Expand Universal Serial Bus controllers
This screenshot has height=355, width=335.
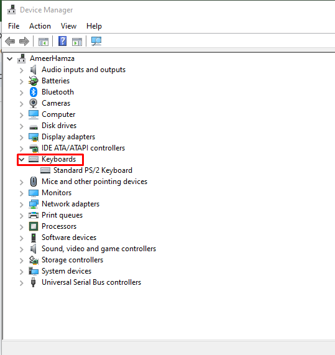(22, 283)
